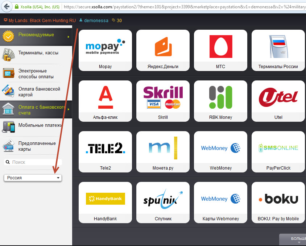Expand more methods with БОЛЬШЕ button

293,239
